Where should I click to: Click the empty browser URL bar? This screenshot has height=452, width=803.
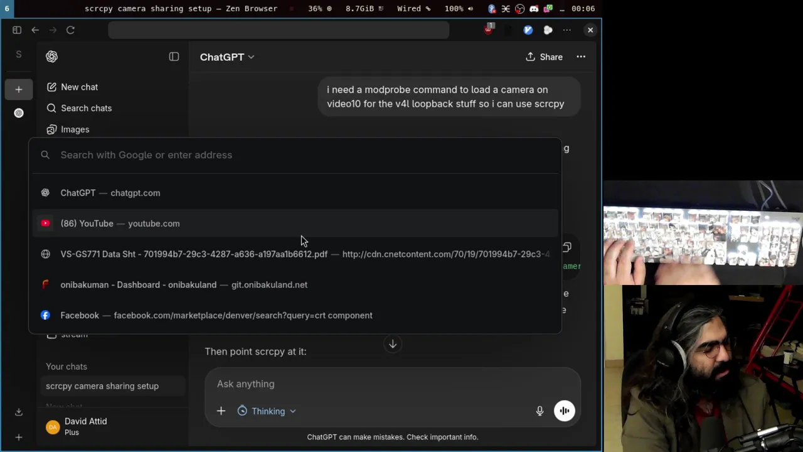click(x=279, y=30)
